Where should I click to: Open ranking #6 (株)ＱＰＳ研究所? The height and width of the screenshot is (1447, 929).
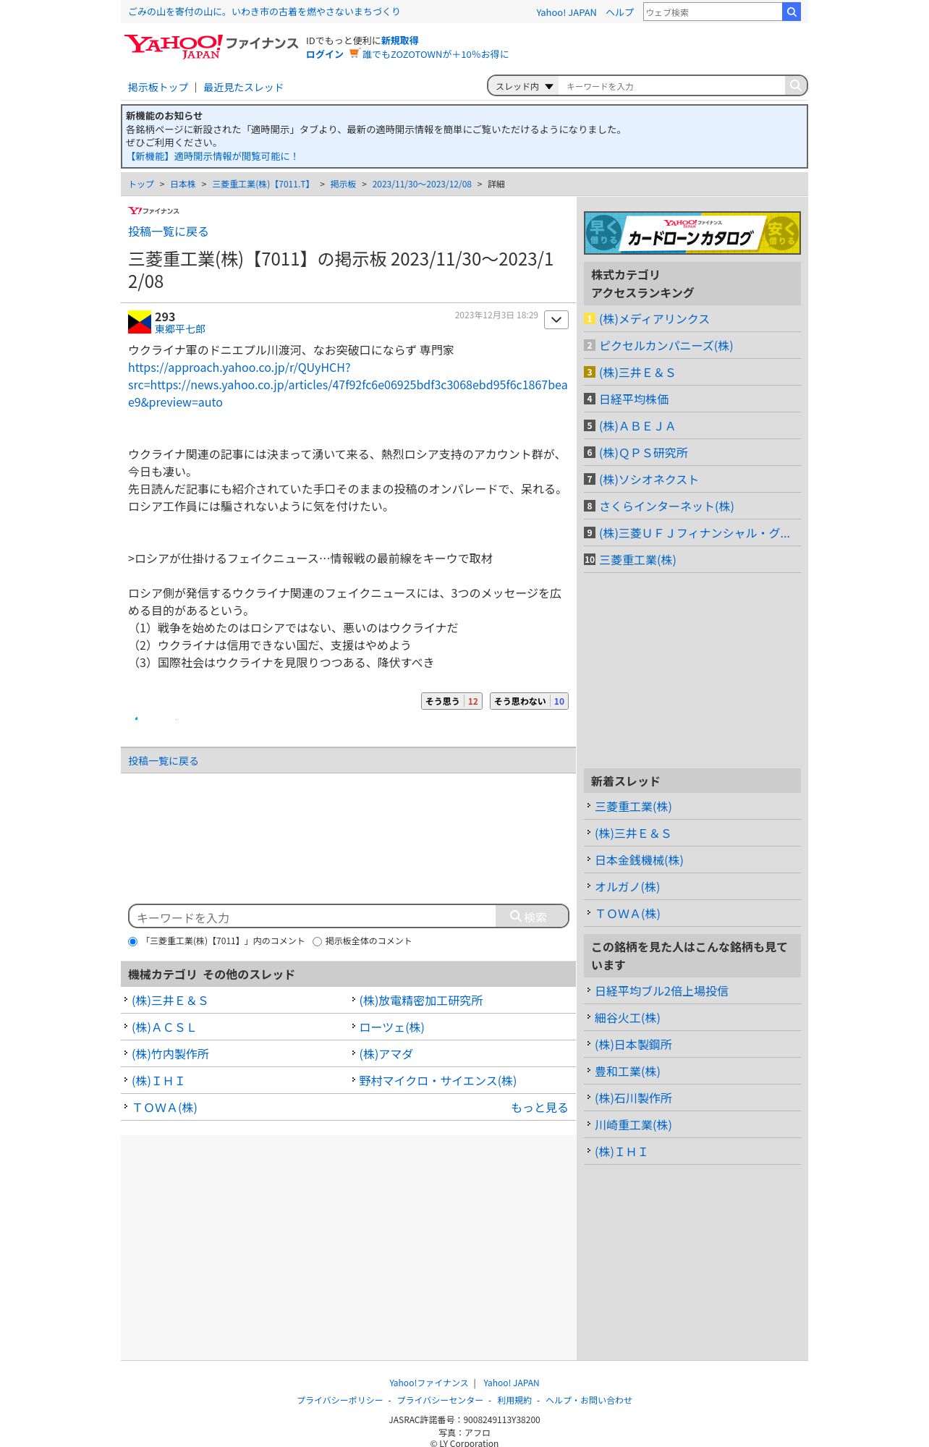point(643,453)
